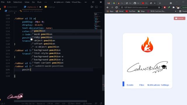Click line number 118 in the gutter
This screenshot has width=187, height=105.
8,44
